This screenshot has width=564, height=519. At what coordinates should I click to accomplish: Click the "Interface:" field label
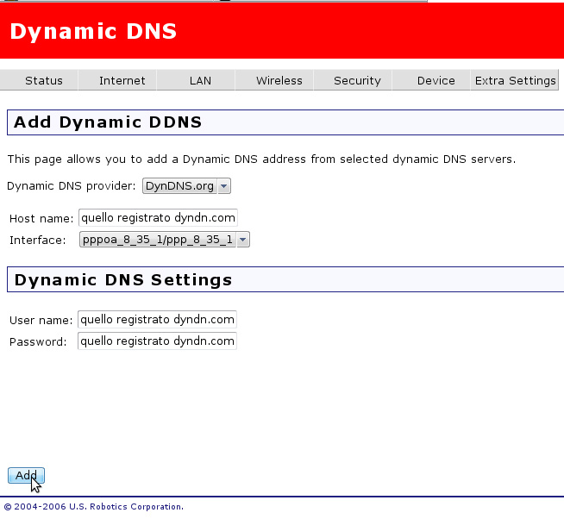tap(37, 240)
